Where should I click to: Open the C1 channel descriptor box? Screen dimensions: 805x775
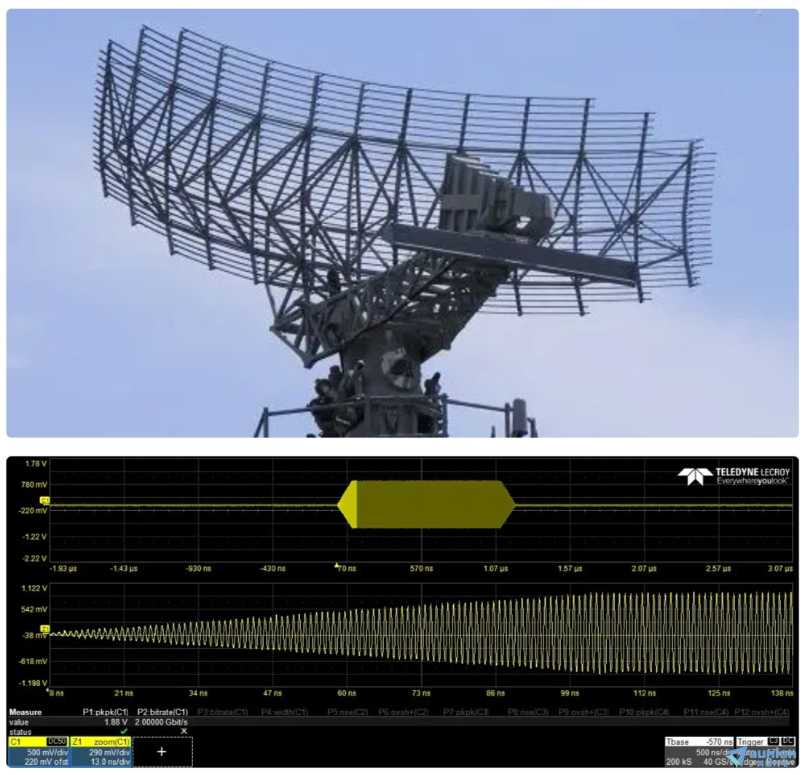click(x=39, y=752)
